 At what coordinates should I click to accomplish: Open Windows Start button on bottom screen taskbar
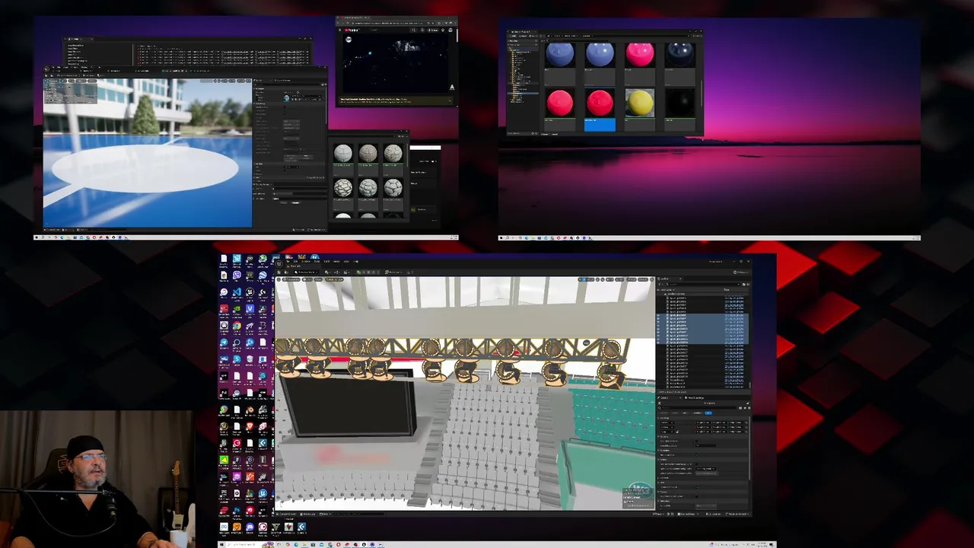pos(221,544)
